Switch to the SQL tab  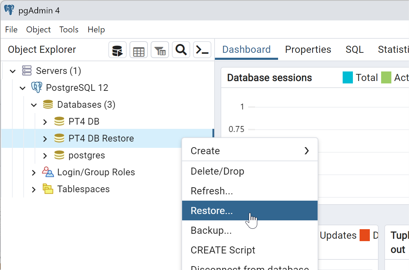355,49
